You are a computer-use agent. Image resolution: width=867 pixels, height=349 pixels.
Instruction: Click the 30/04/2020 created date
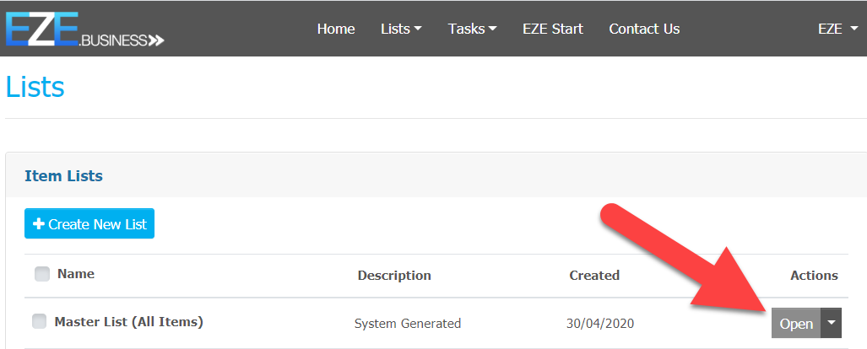click(x=600, y=324)
